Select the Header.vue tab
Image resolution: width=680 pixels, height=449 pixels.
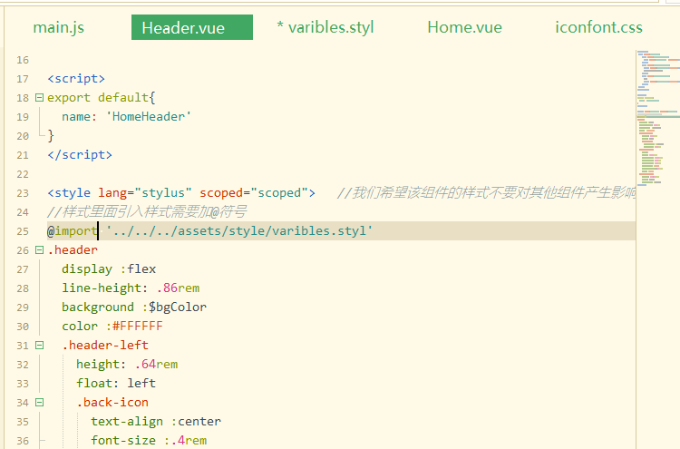pos(191,27)
